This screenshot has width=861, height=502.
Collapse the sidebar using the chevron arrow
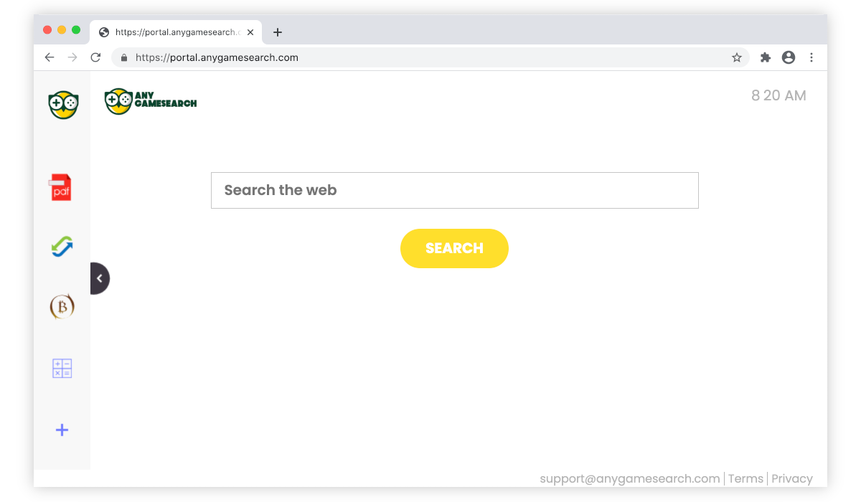[100, 278]
